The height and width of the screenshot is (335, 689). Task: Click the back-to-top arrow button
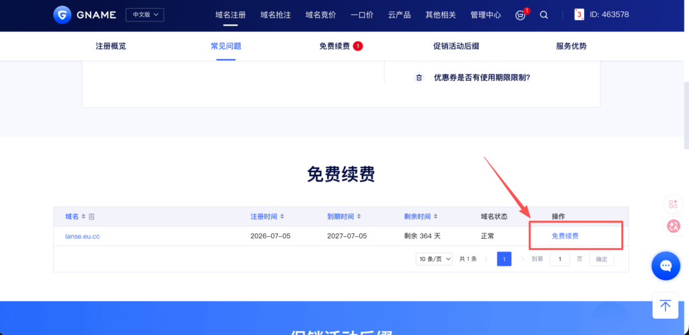pyautogui.click(x=665, y=305)
